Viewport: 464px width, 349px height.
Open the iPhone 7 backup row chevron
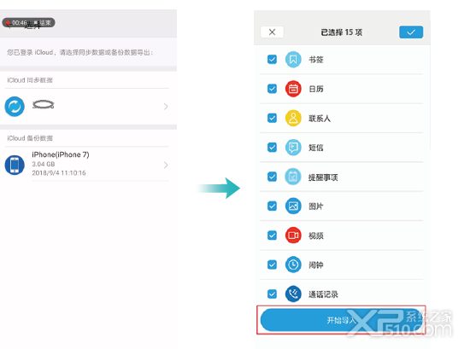(166, 165)
